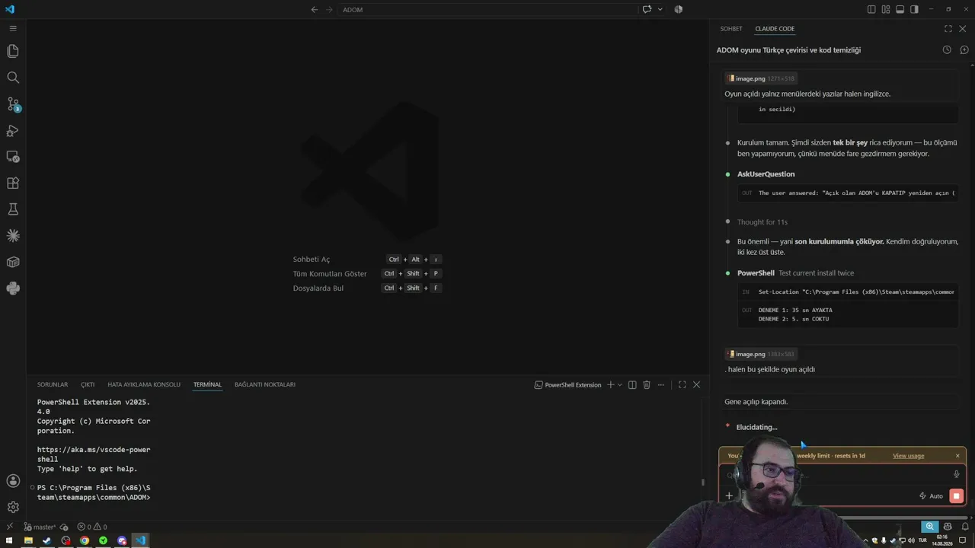Select the TERMİNAL panel tab
Image resolution: width=975 pixels, height=548 pixels.
(207, 385)
